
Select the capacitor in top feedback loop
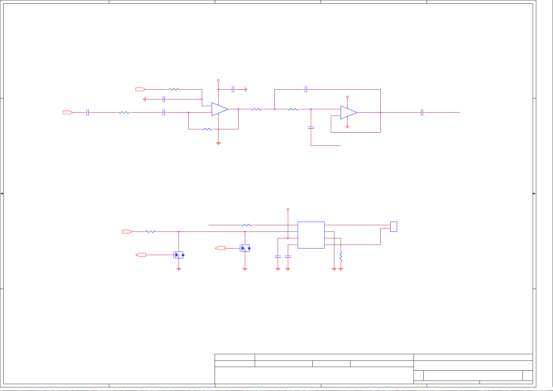coord(306,89)
